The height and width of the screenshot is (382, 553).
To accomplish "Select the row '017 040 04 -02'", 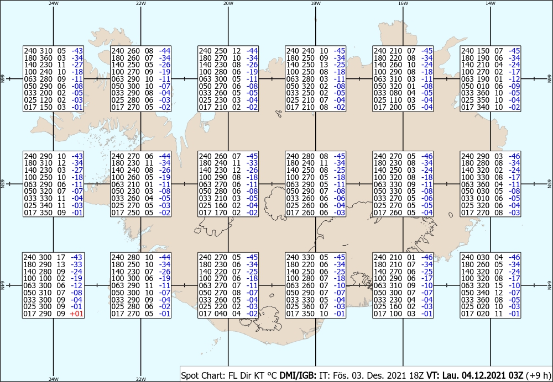I will [228, 314].
